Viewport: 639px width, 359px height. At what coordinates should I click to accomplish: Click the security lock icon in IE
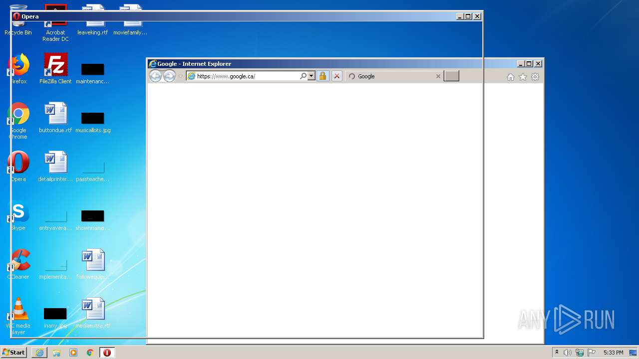click(322, 76)
